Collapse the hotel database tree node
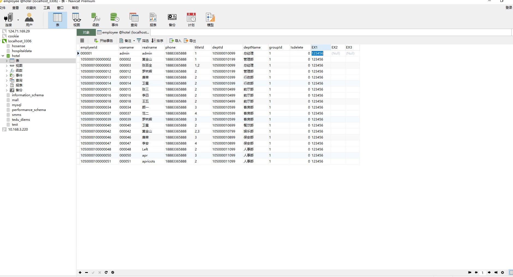 click(x=3, y=56)
